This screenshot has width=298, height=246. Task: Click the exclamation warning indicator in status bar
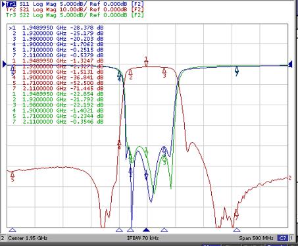(291, 238)
